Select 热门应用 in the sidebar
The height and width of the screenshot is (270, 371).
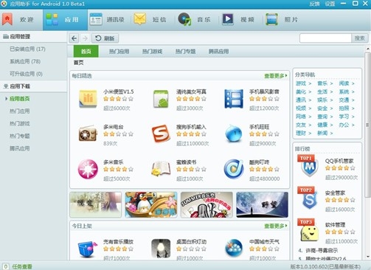tap(20, 111)
